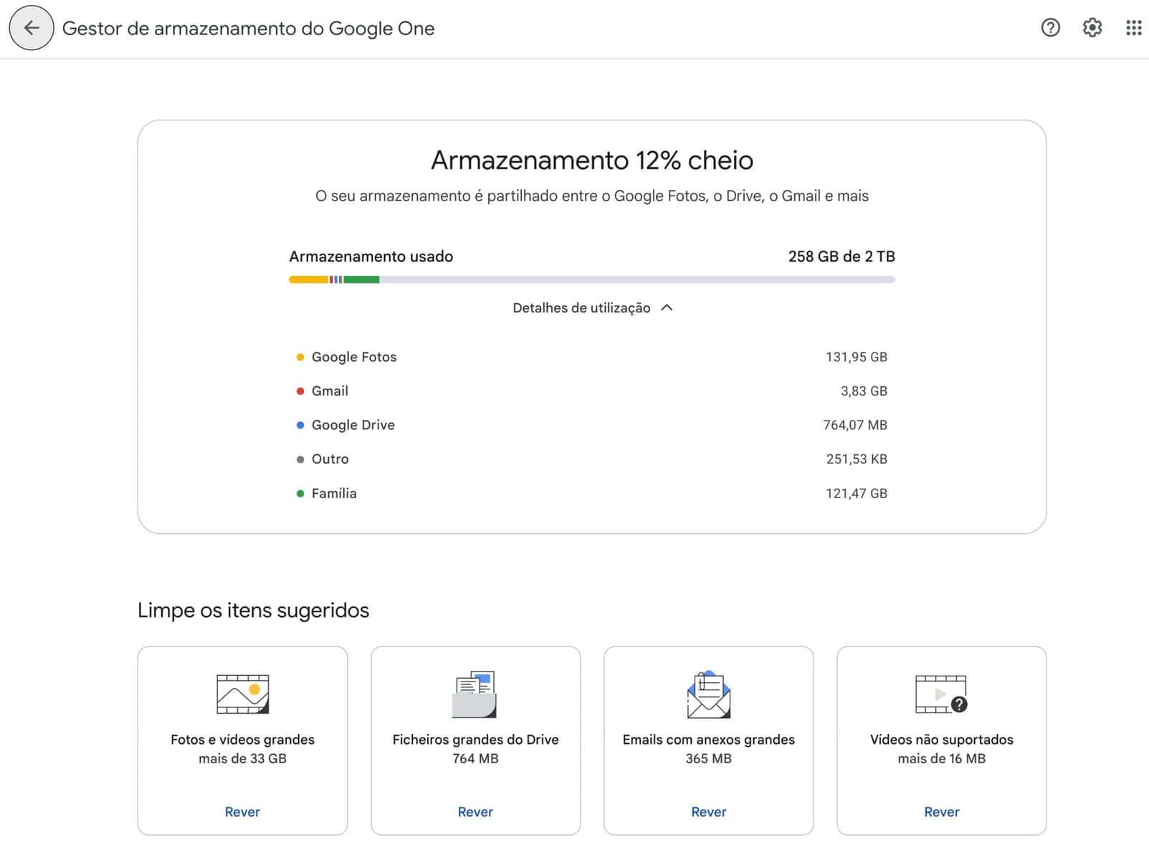Click the unsupported videos icon

[941, 694]
